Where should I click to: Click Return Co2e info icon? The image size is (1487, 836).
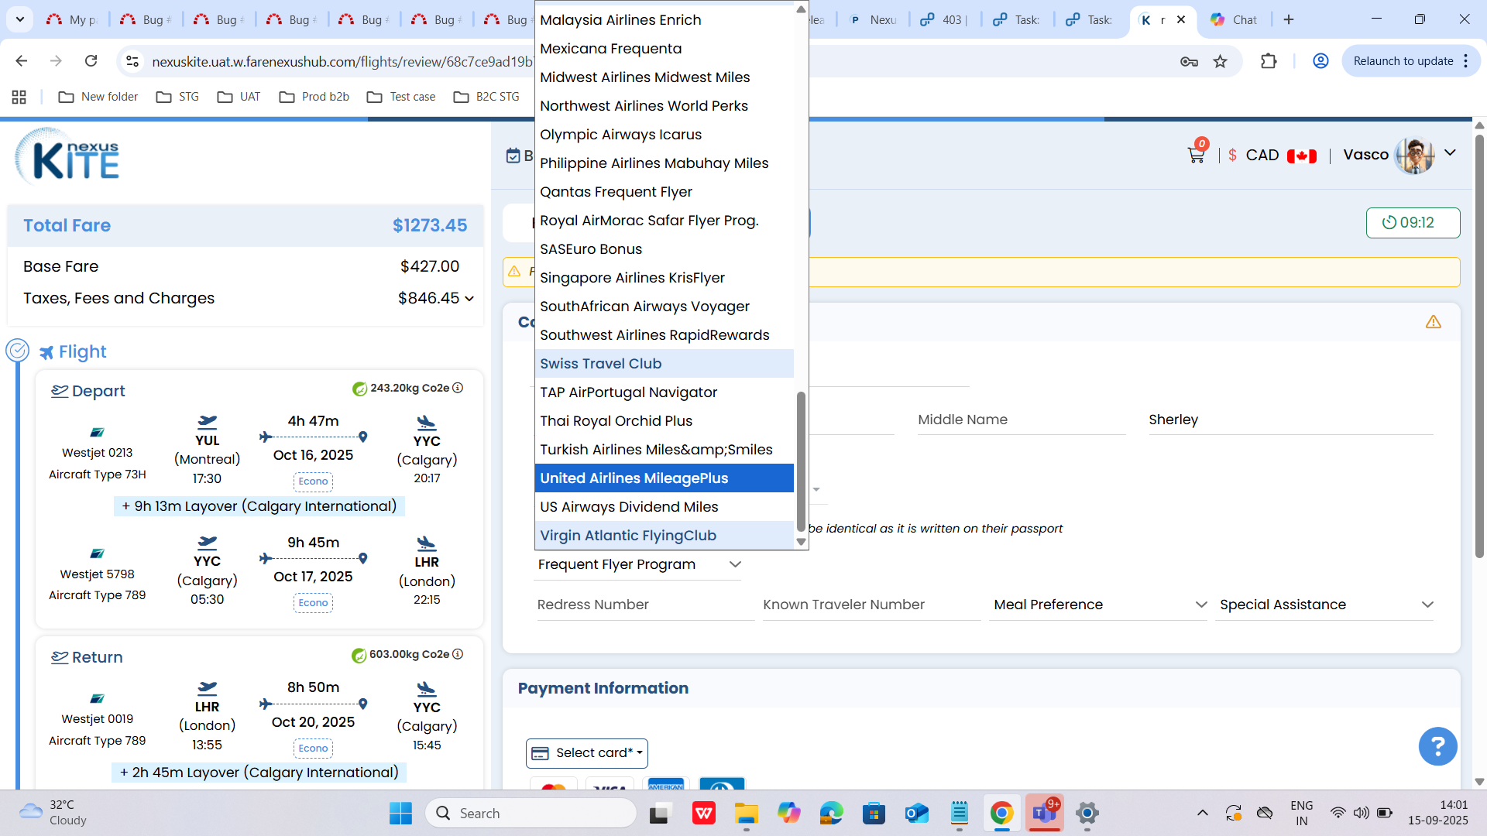pyautogui.click(x=458, y=654)
